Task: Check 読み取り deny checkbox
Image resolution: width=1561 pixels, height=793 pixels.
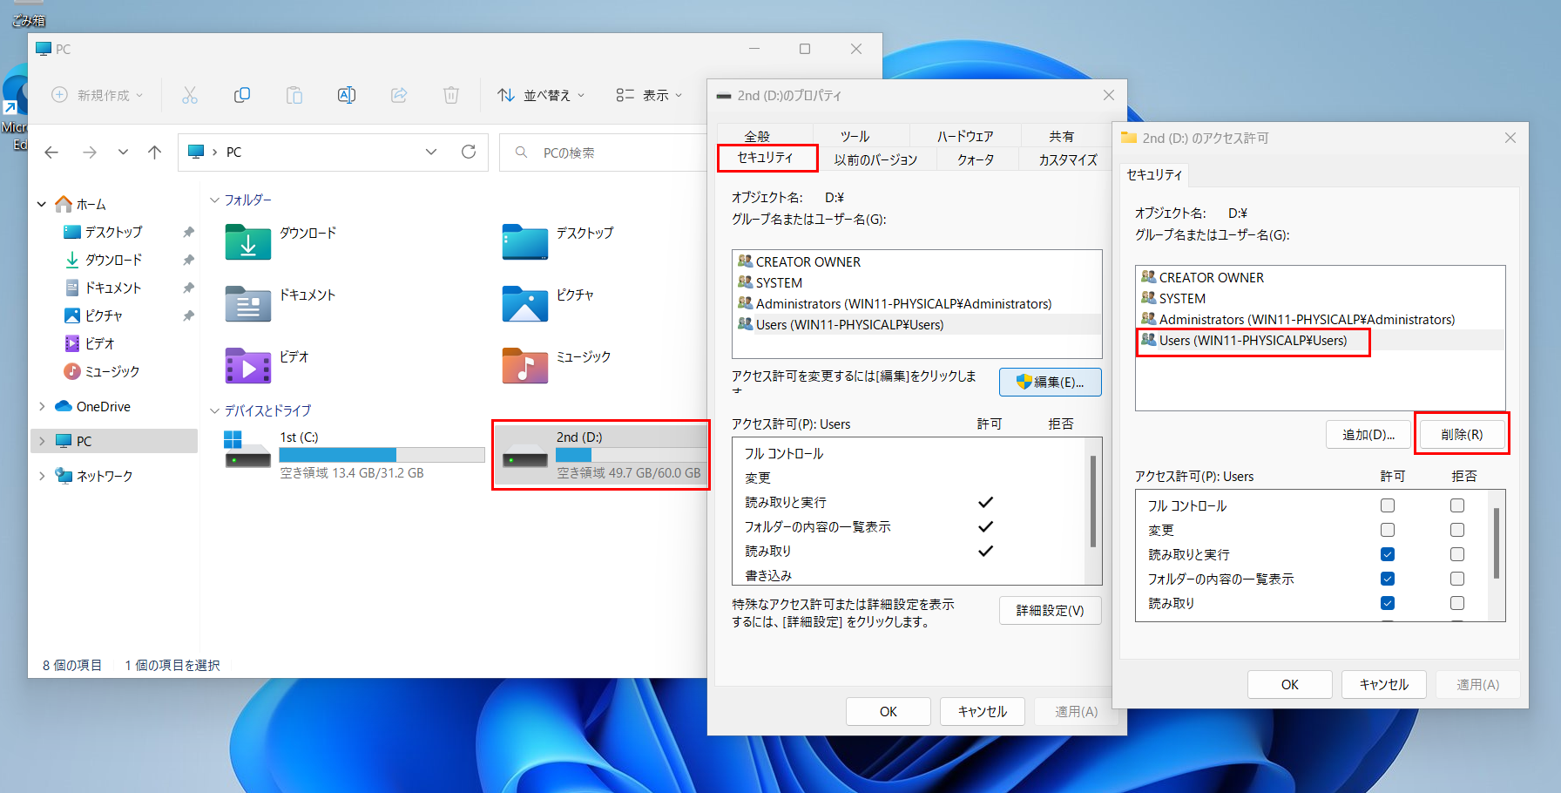Action: [1457, 603]
